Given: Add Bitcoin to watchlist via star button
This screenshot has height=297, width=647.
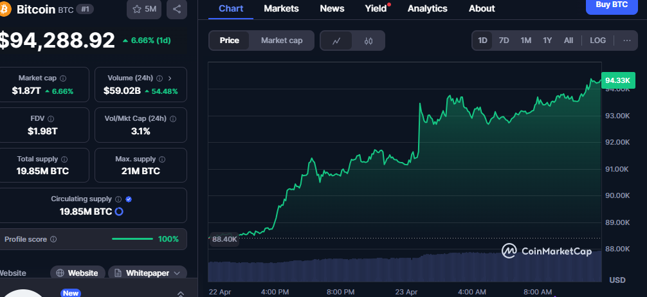Looking at the screenshot, I should click(x=144, y=9).
